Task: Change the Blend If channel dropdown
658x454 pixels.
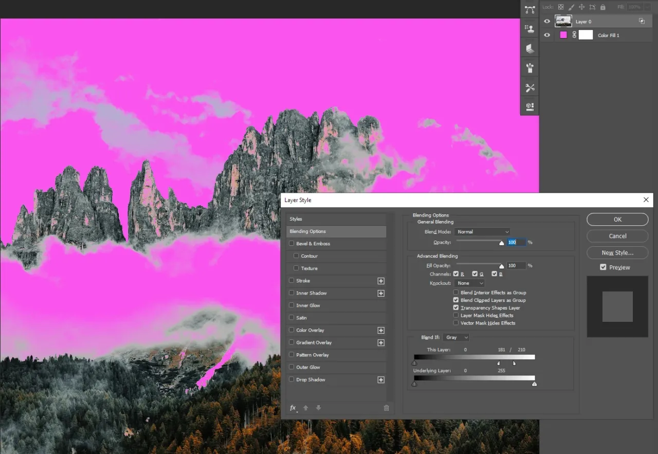Action: click(455, 337)
